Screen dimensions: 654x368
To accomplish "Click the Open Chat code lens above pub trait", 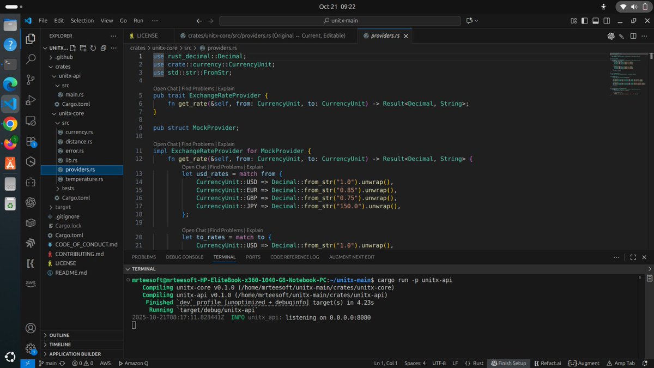I will [166, 88].
